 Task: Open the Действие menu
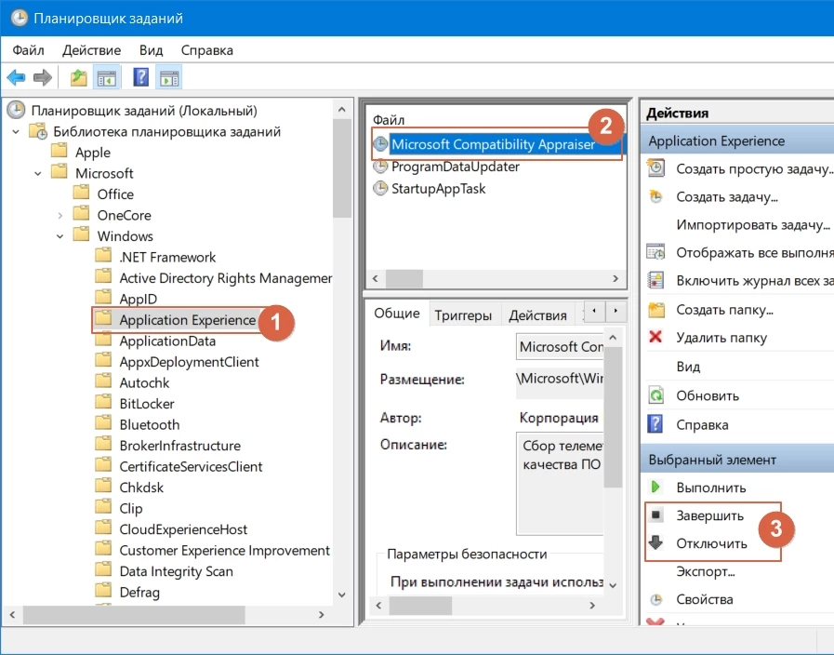(91, 50)
